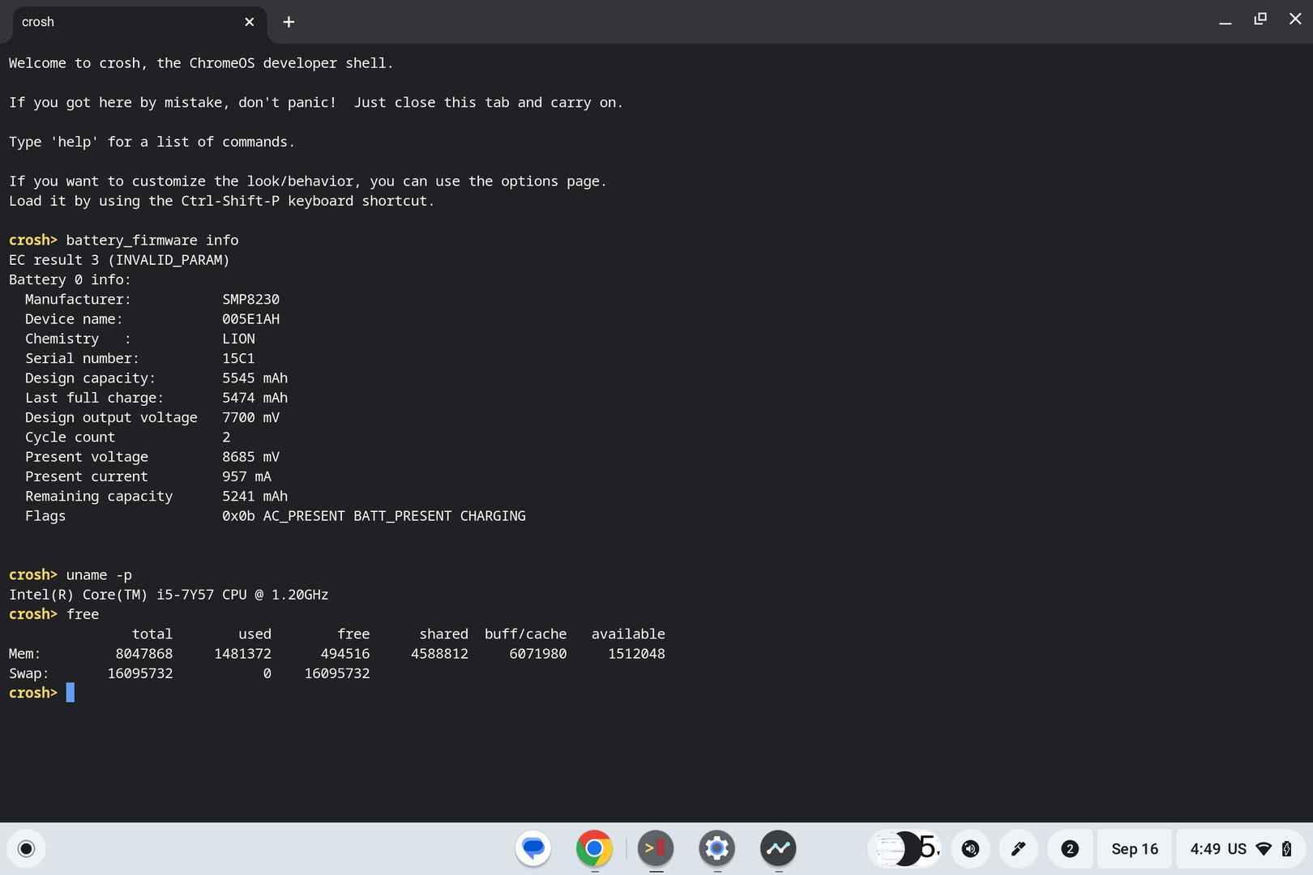Screen dimensions: 1313x875
Task: Click the 'Cycle count' label
Action: 70,437
